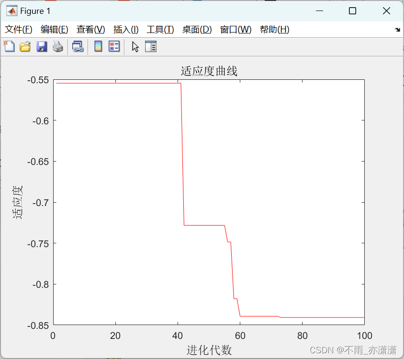This screenshot has height=359, width=404.
Task: Close the Figure 1 window
Action: coord(386,11)
